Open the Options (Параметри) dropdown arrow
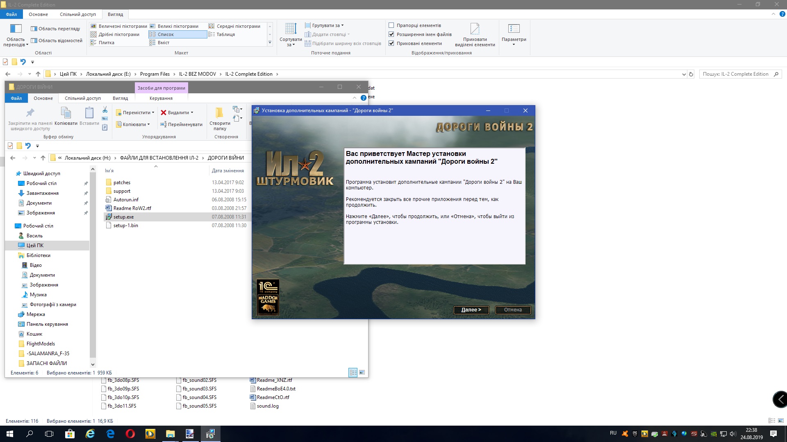 click(x=514, y=44)
